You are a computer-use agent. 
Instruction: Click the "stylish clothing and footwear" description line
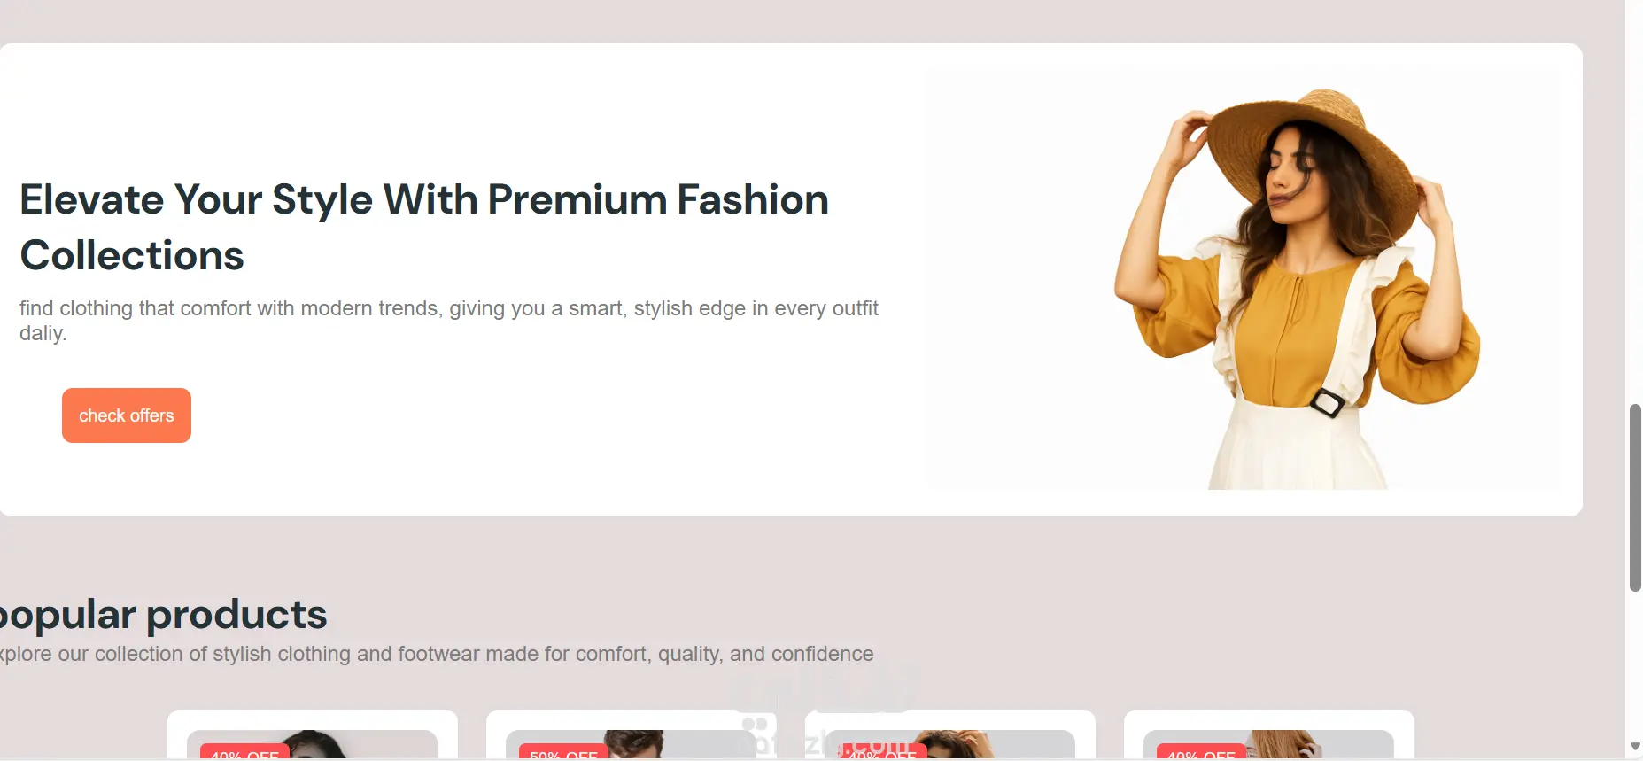click(x=436, y=654)
